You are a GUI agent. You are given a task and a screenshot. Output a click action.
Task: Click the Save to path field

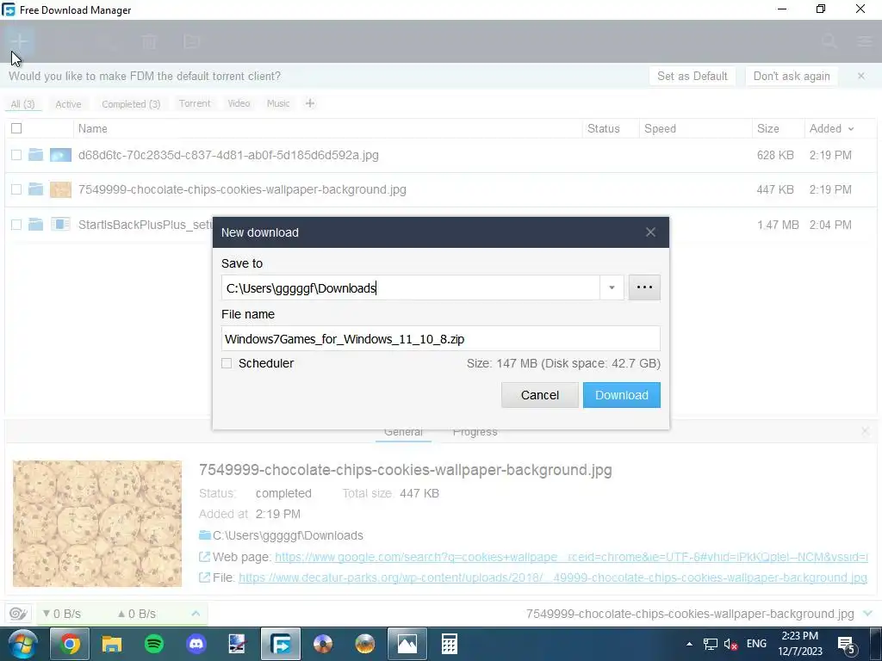[x=411, y=287]
